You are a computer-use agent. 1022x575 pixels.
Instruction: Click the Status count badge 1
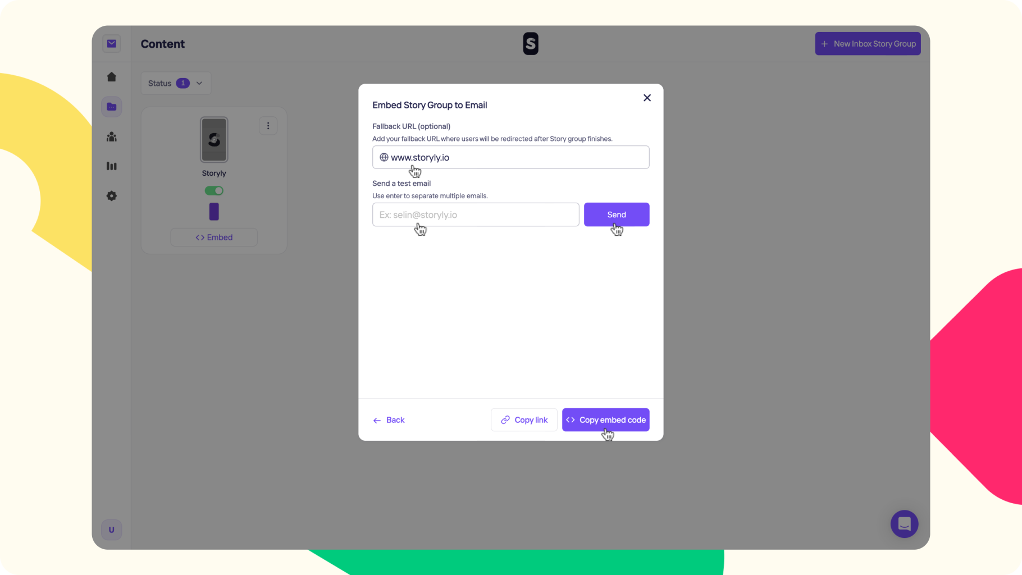(x=182, y=83)
